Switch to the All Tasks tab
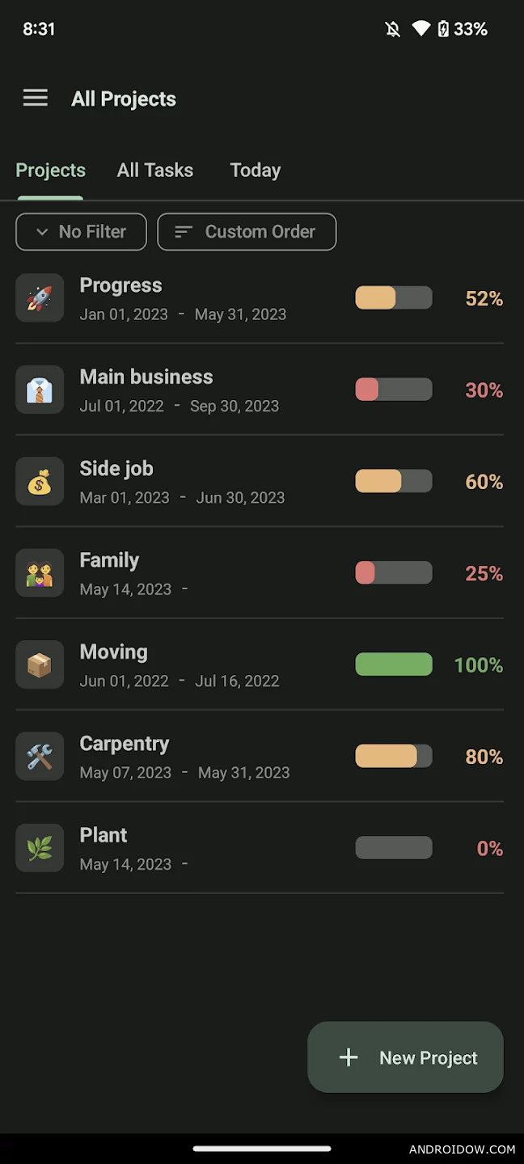Image resolution: width=524 pixels, height=1164 pixels. tap(155, 170)
